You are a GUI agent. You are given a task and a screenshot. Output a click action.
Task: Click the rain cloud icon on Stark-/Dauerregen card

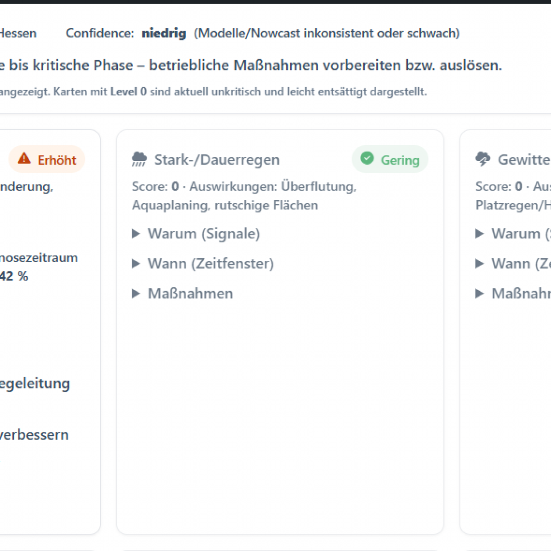point(139,158)
